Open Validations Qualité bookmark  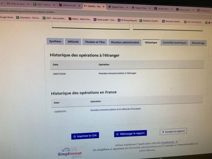(149, 21)
